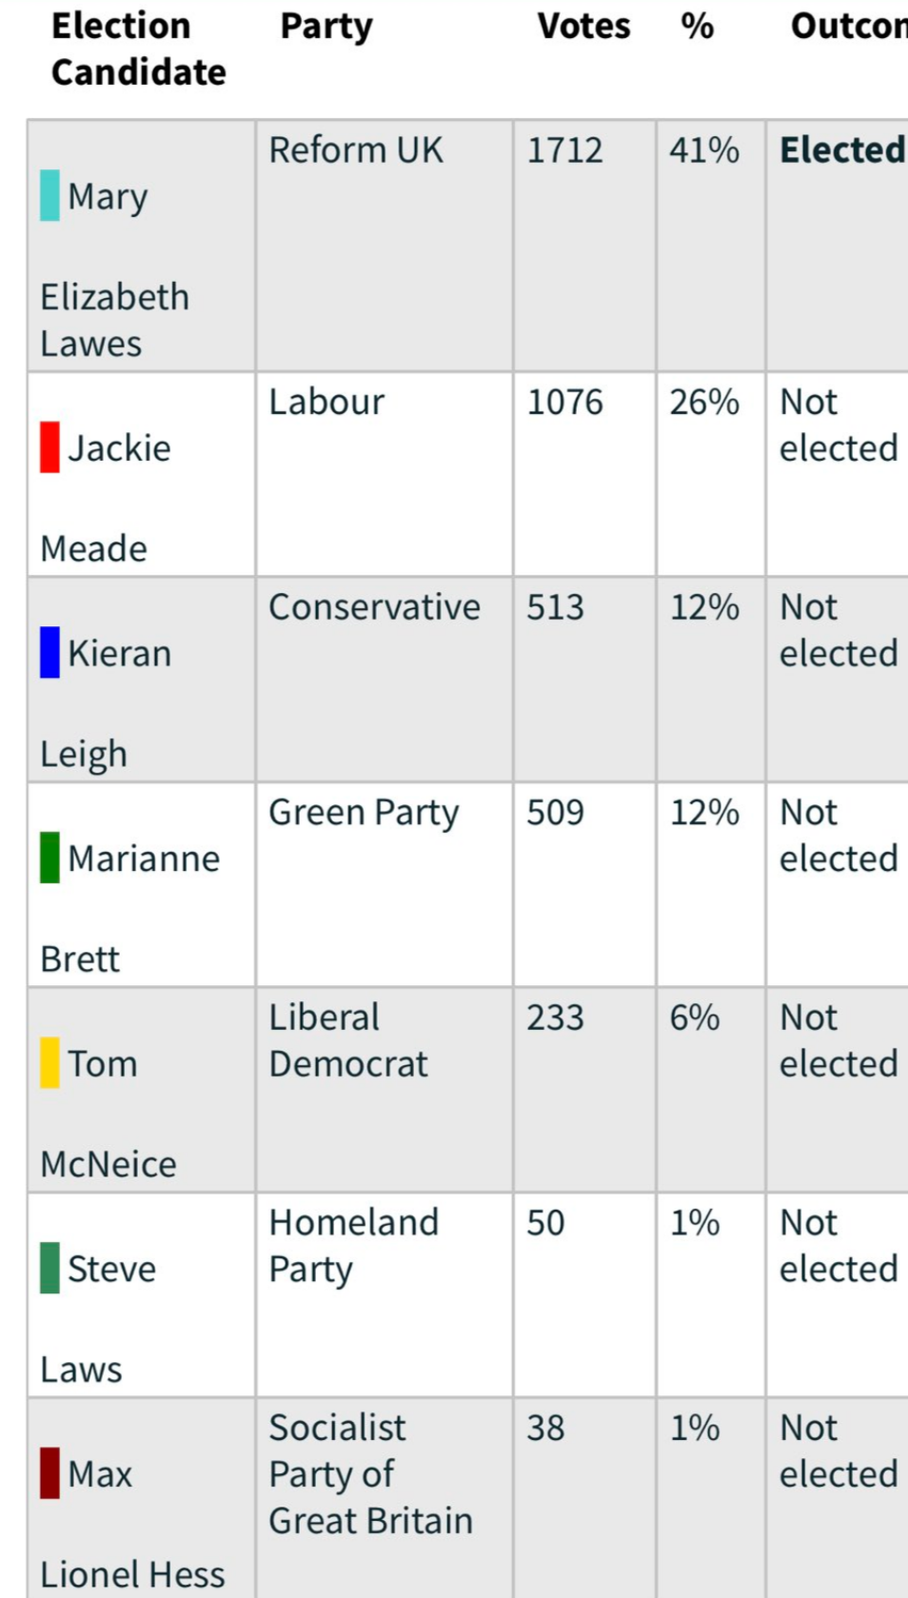Click the yellow Liberal Democrat colour swatch
This screenshot has width=908, height=1598.
point(49,1063)
